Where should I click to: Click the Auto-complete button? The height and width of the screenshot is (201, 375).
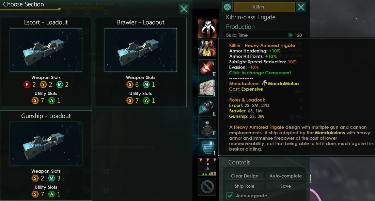point(285,176)
